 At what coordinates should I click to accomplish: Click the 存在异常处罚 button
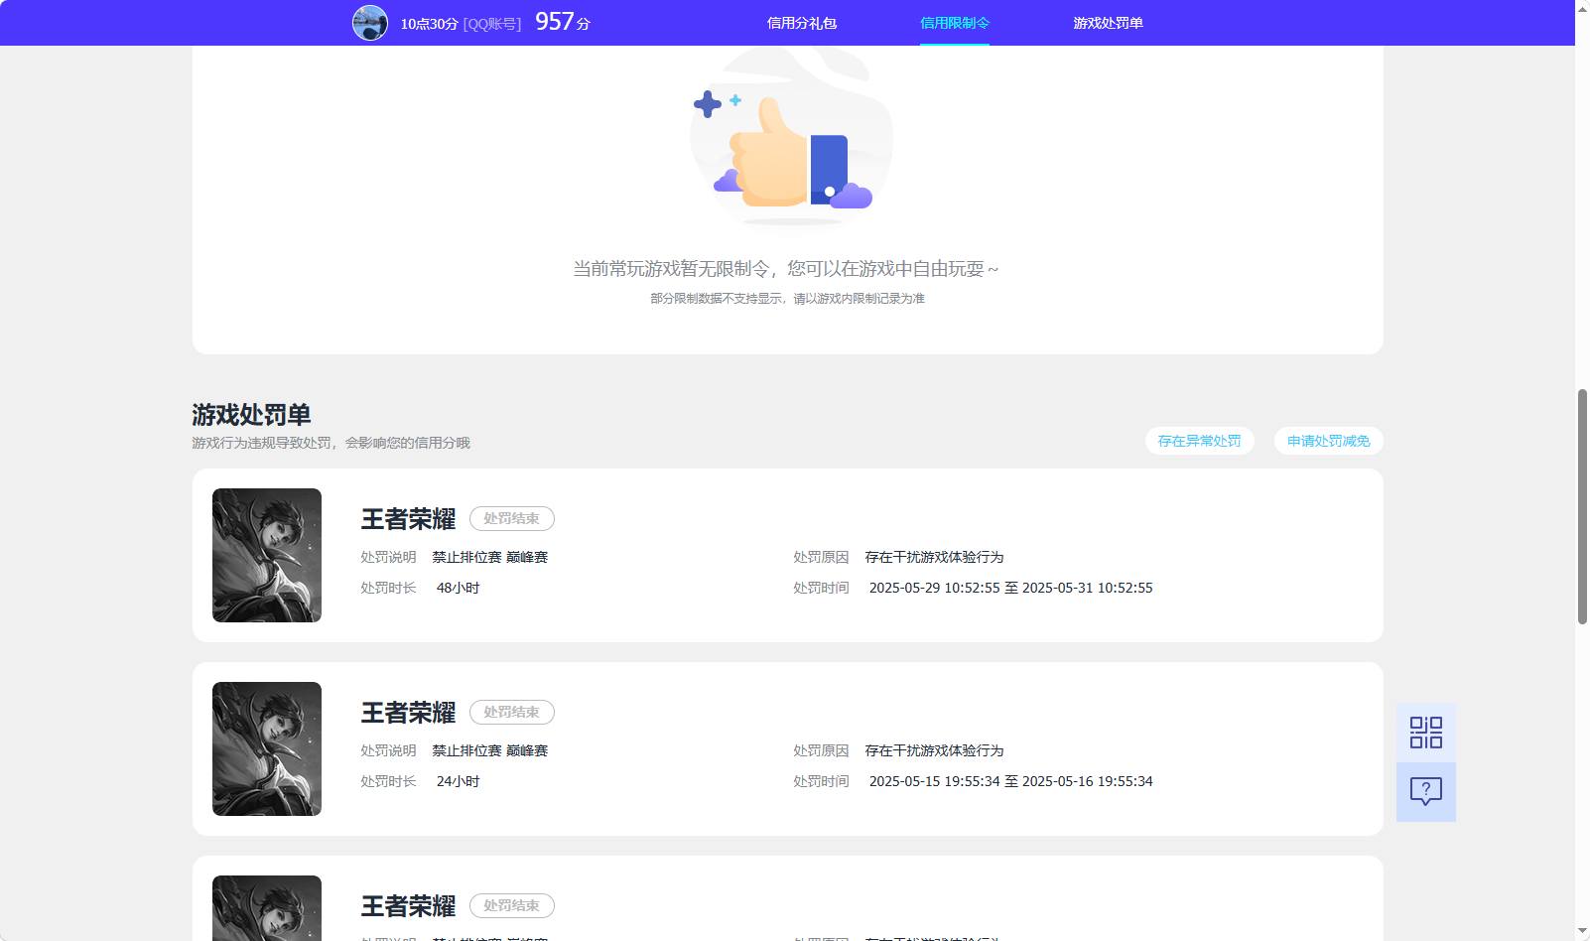(1199, 441)
